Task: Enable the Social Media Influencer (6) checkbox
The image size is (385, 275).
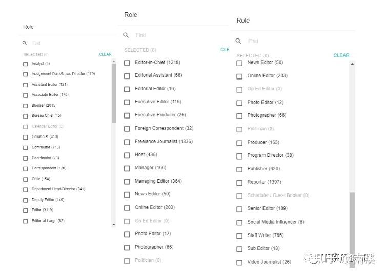Action: pyautogui.click(x=239, y=223)
